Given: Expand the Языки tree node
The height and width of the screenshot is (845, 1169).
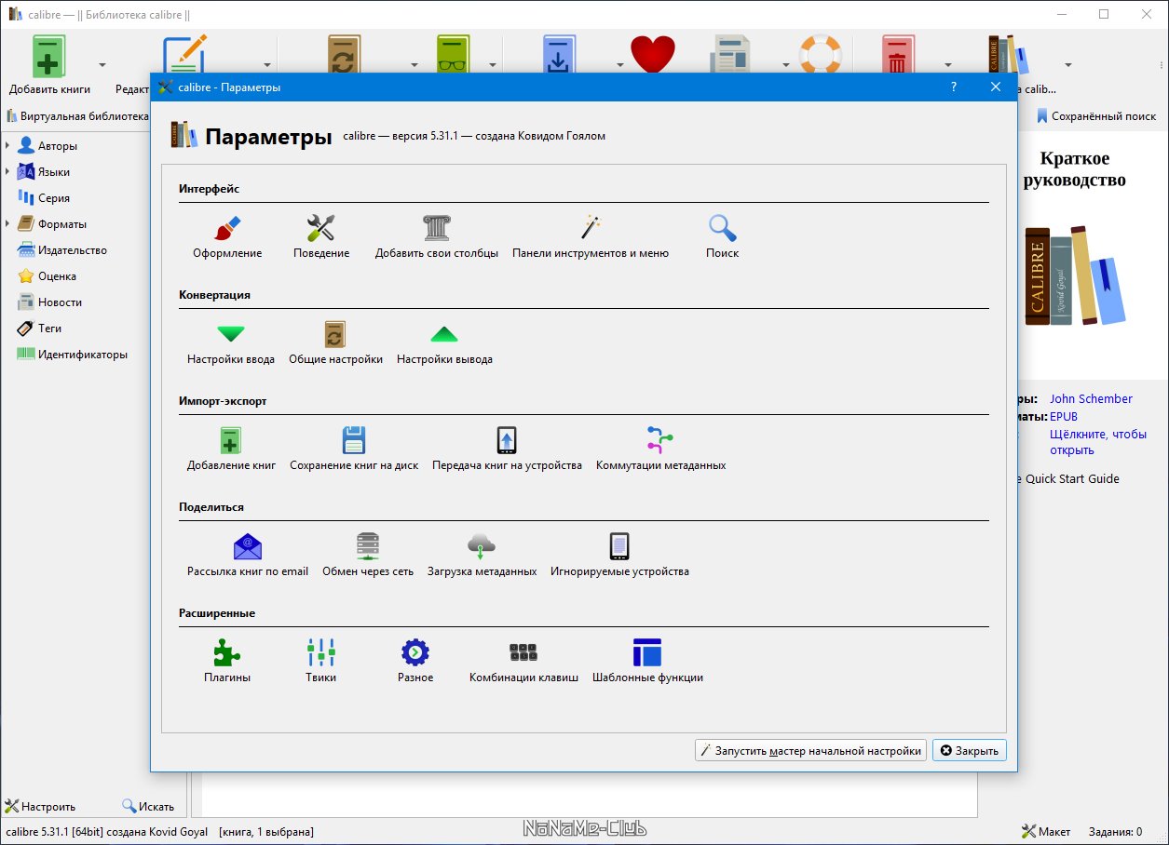Looking at the screenshot, I should [7, 172].
